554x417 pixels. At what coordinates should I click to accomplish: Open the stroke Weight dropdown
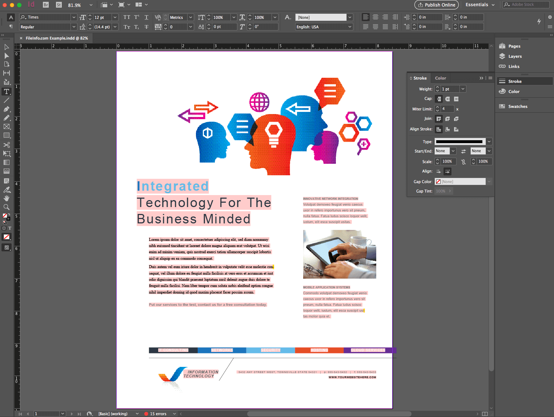click(463, 89)
